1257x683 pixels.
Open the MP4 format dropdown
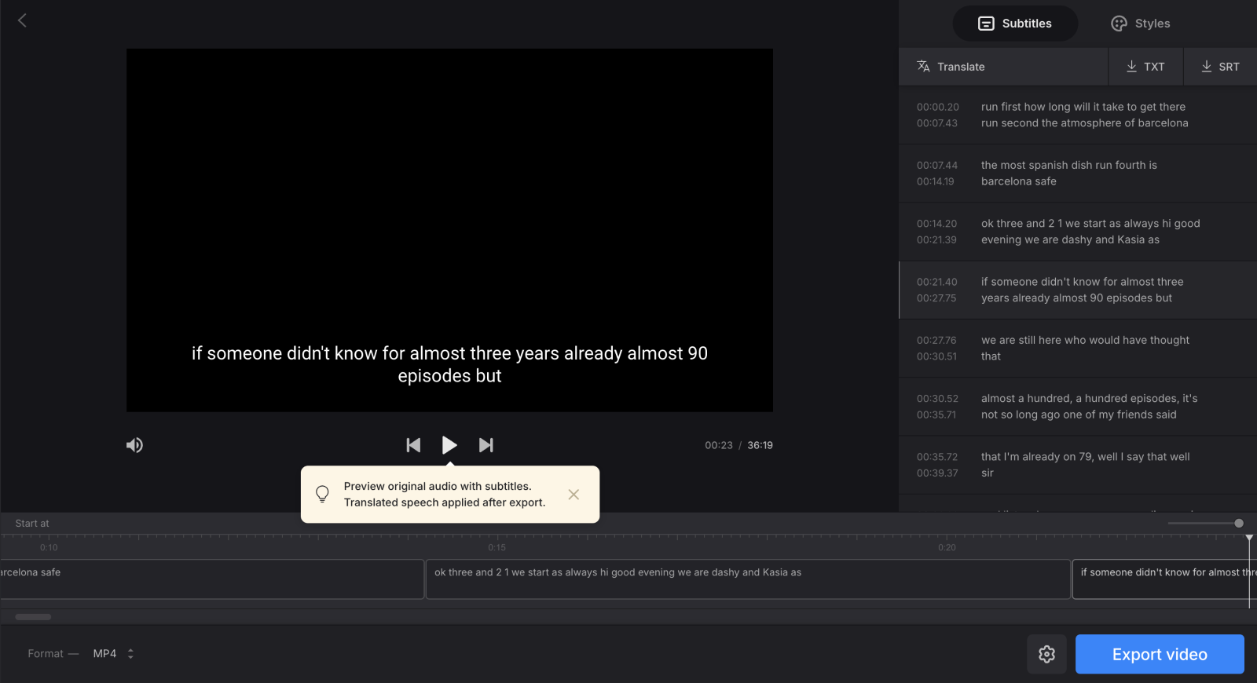(x=113, y=653)
